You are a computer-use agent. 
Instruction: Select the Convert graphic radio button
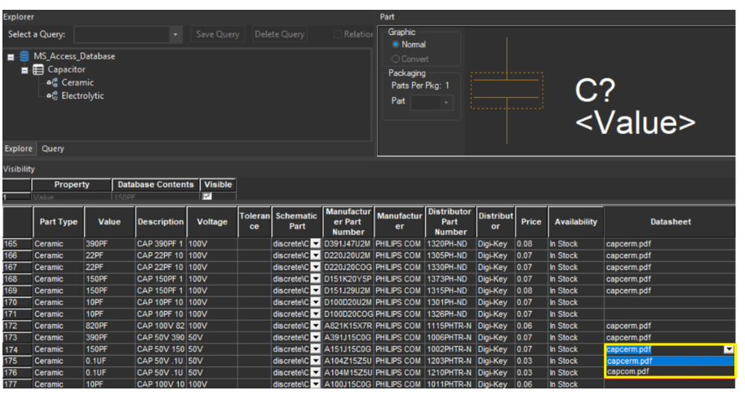click(397, 59)
